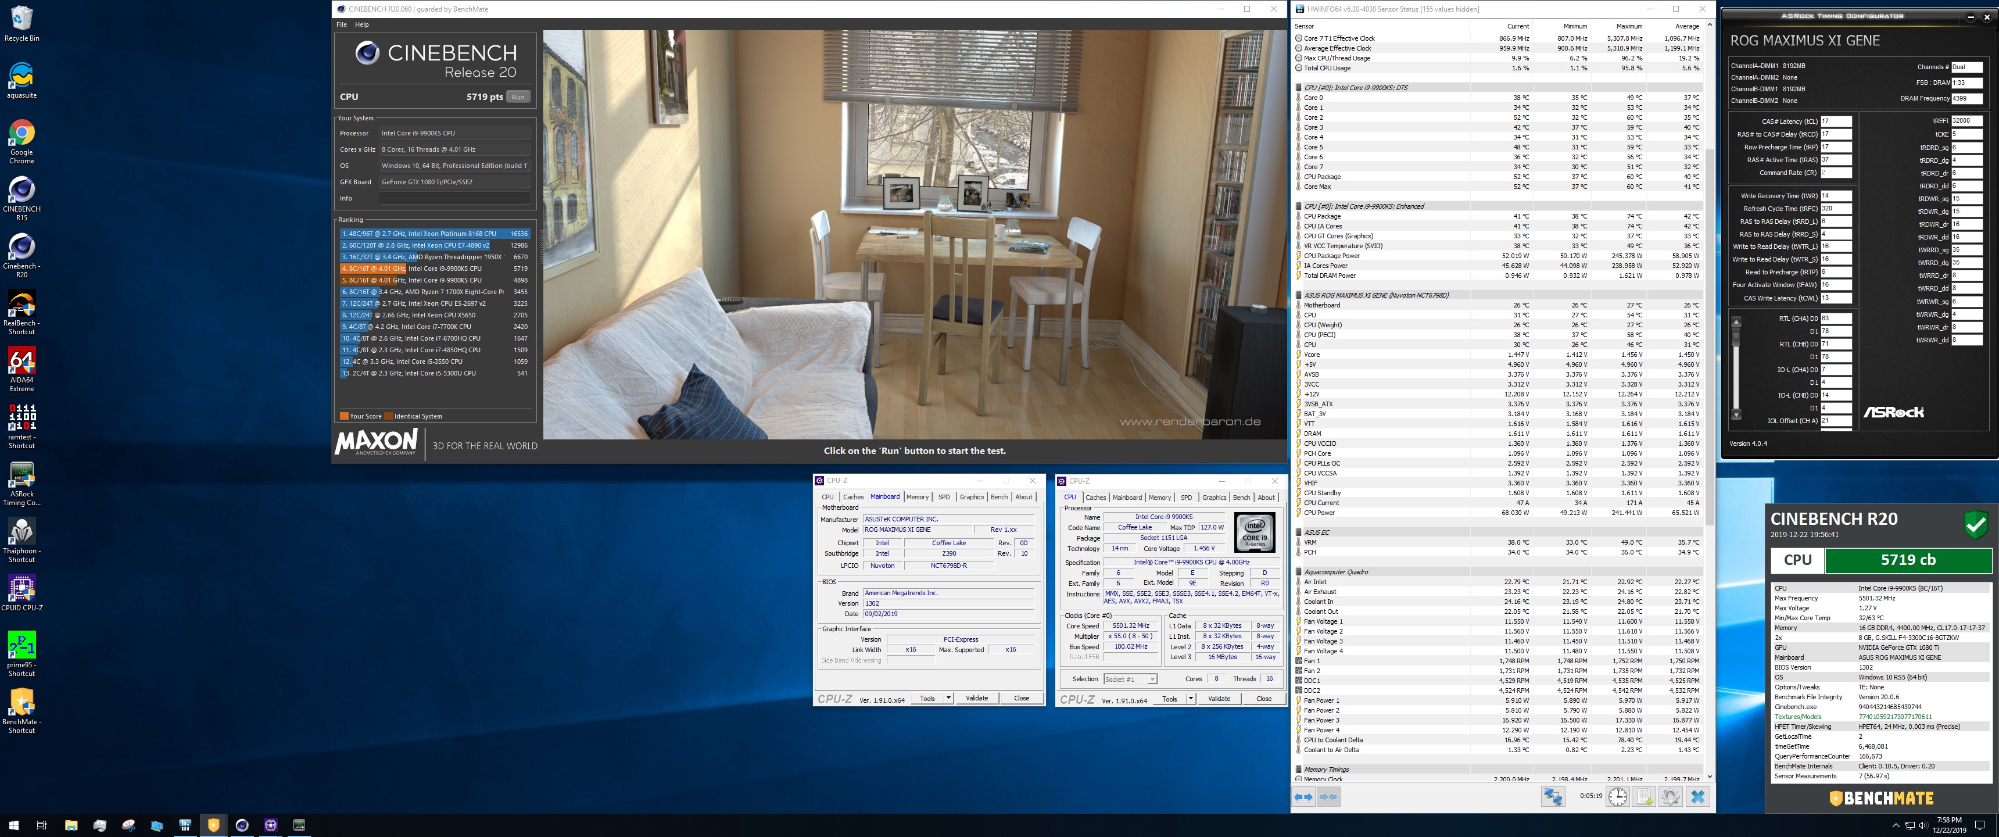1999x837 pixels.
Task: Click Tools button in right CPU-Z window
Action: tap(1169, 699)
